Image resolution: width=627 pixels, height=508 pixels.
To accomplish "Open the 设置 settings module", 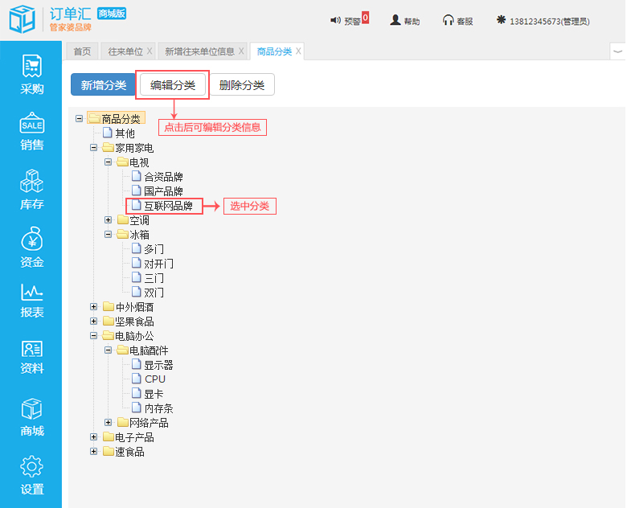I will coord(31,475).
